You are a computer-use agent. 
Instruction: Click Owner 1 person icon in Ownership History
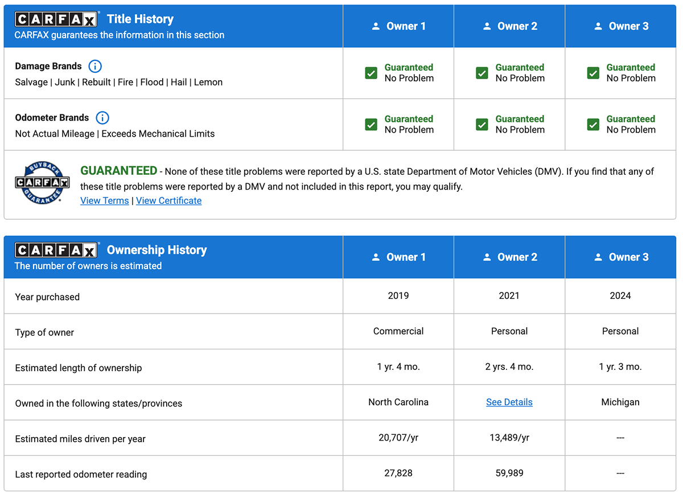point(376,257)
